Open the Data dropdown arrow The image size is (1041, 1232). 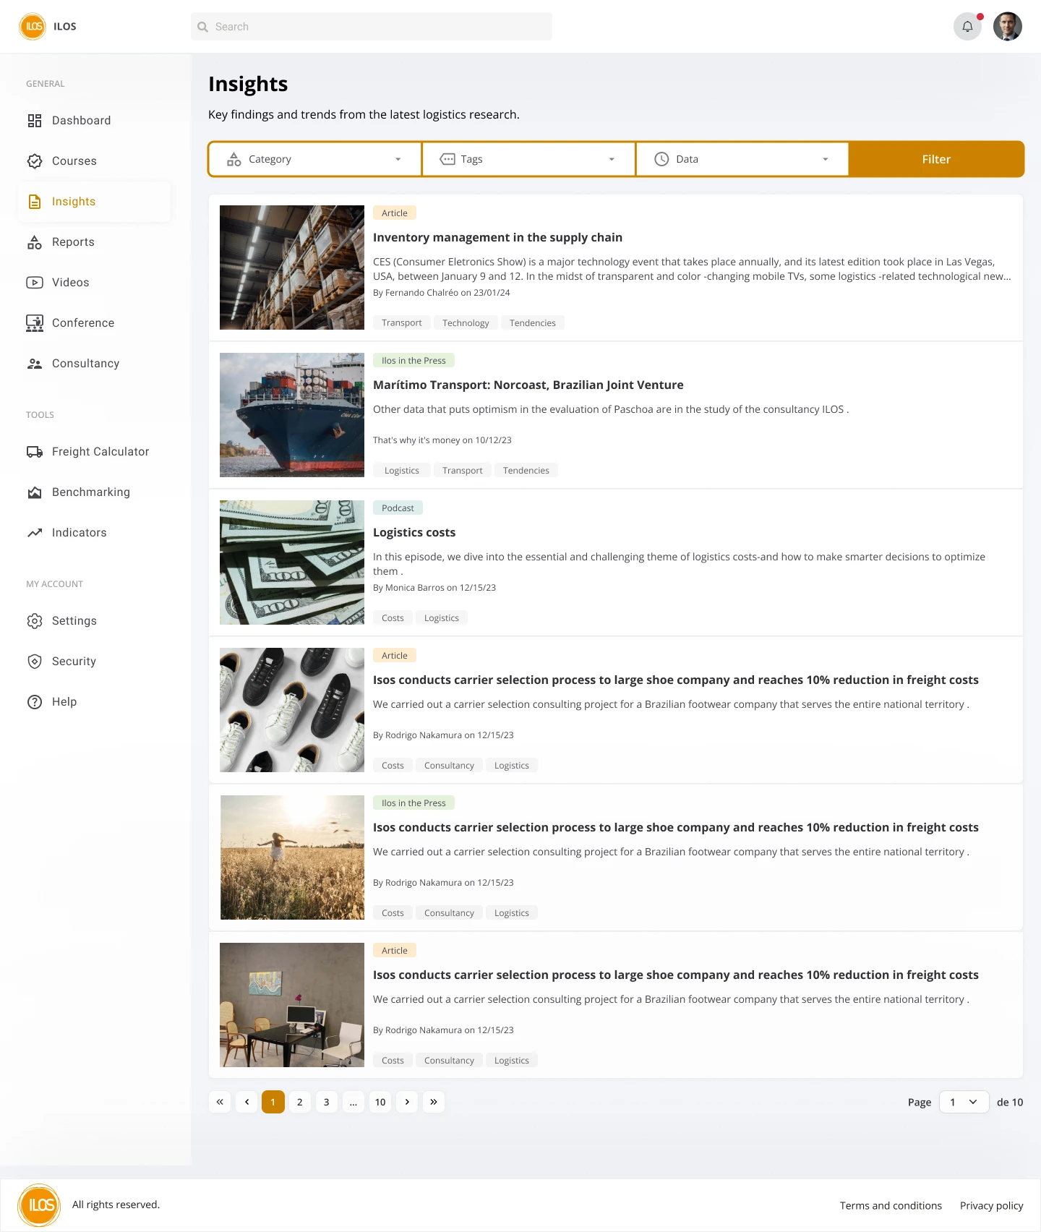[x=826, y=159]
